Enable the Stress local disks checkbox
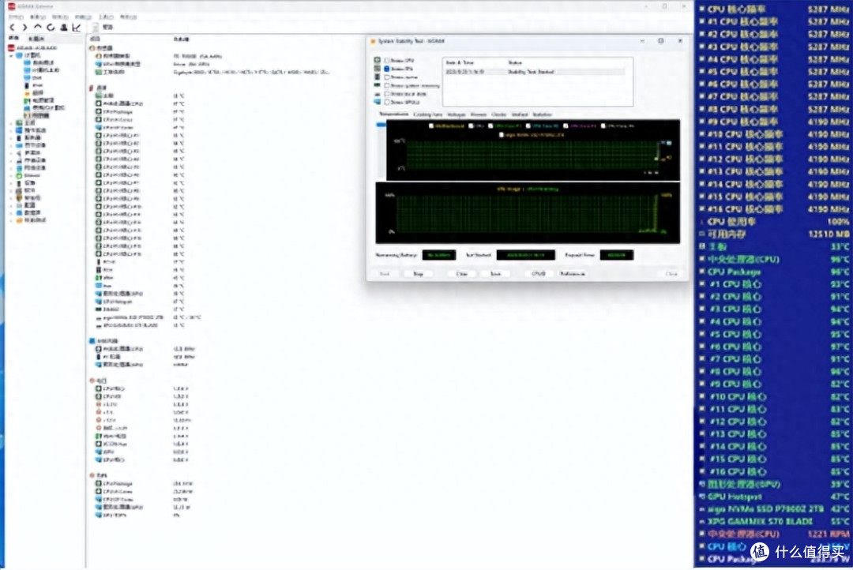 [387, 93]
